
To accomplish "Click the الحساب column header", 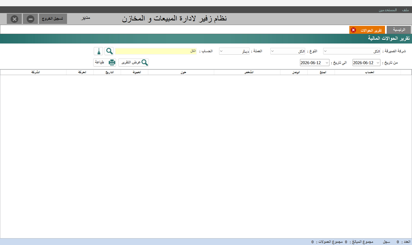I will pos(368,72).
